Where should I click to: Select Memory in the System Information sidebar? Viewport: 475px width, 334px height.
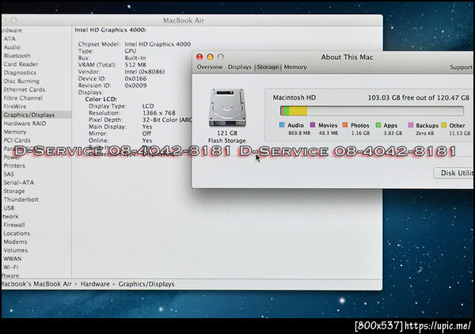pyautogui.click(x=15, y=132)
